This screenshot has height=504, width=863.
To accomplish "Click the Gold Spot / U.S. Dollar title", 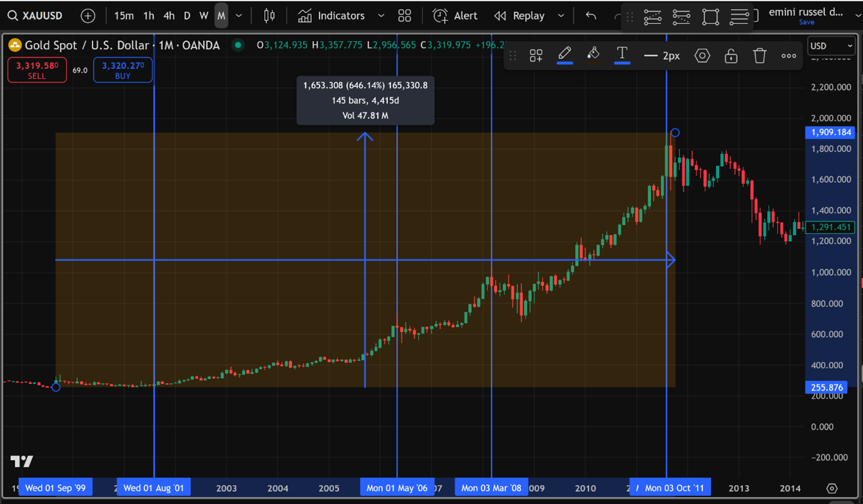I will 87,45.
